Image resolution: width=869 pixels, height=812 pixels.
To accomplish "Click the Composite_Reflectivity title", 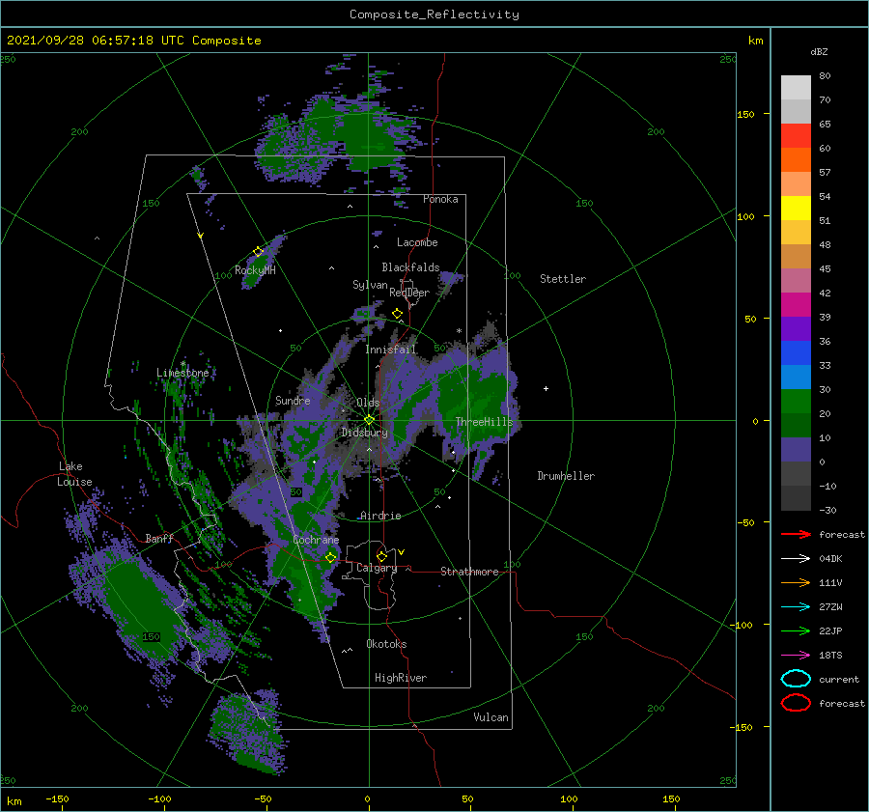I will [x=434, y=14].
